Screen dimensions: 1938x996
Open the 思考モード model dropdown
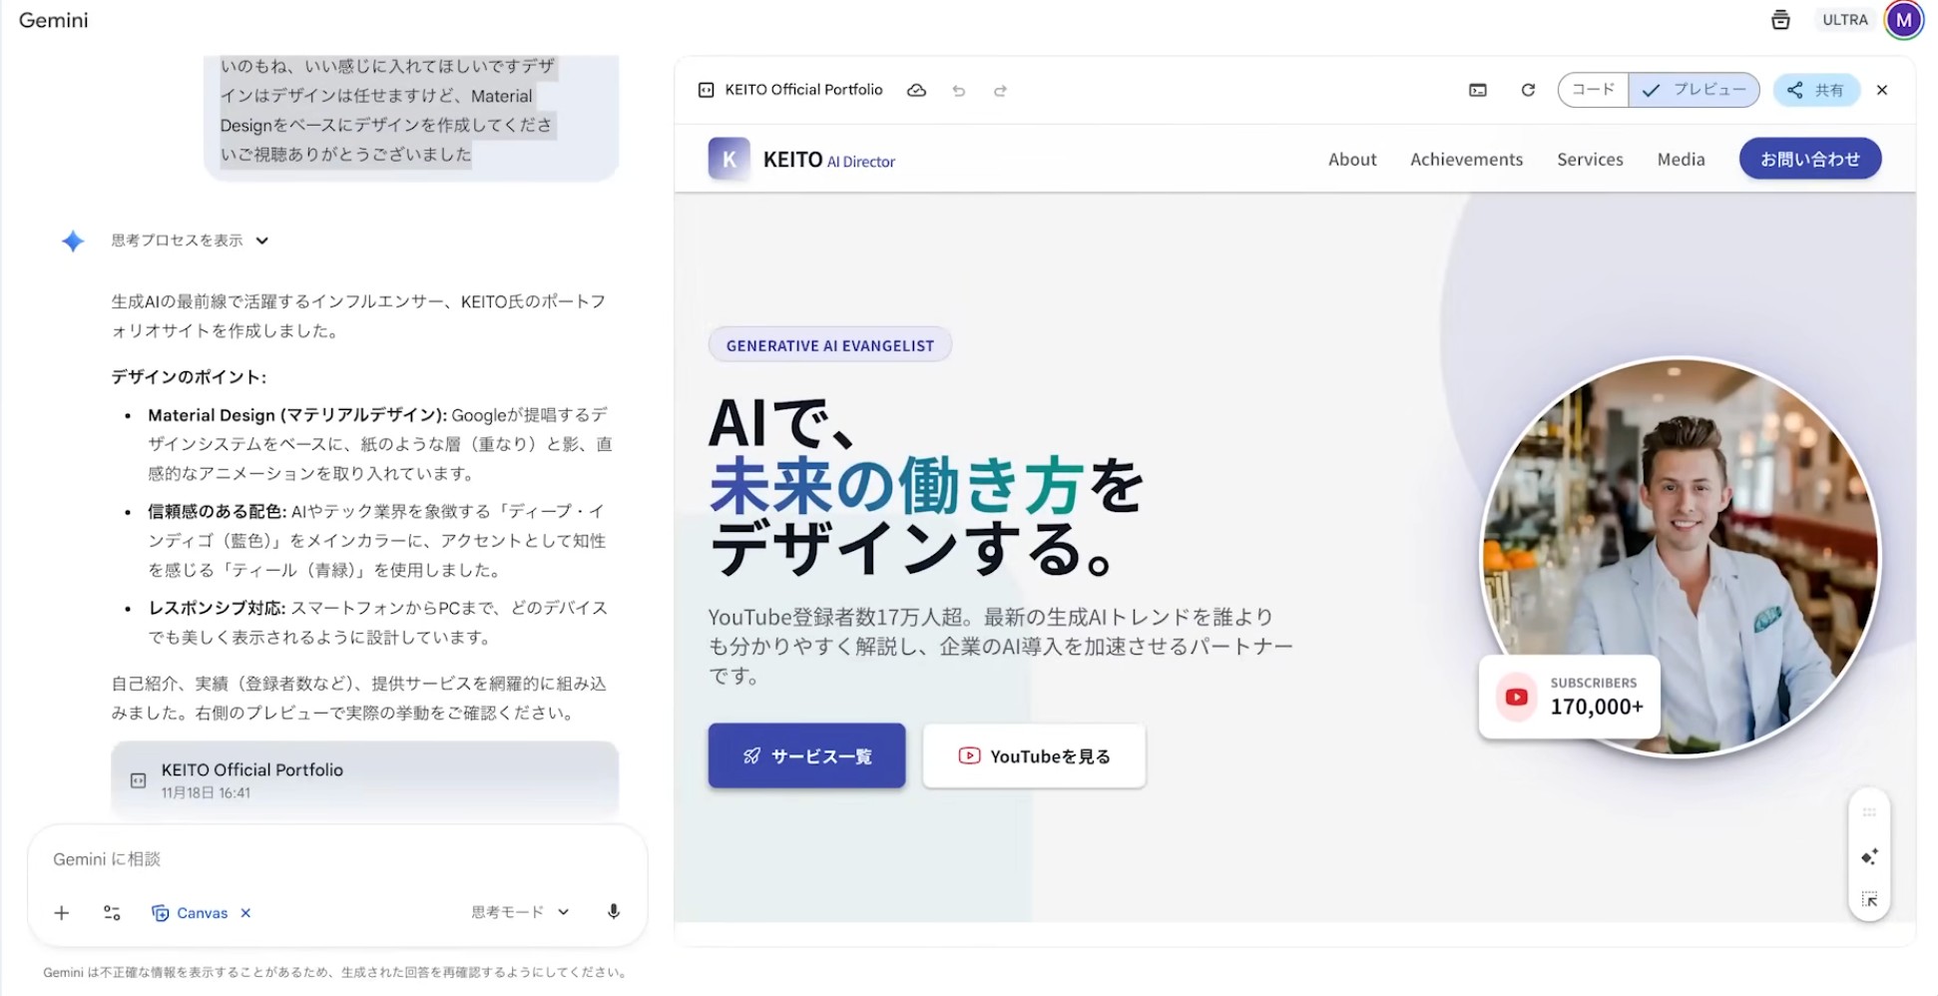(x=520, y=912)
